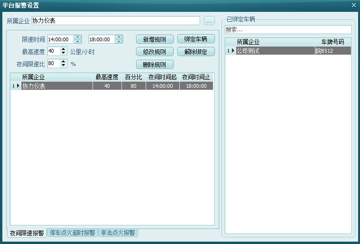This screenshot has height=244, width=360.
Task: Decrease 夜间限速比 with down arrow
Action: click(64, 66)
